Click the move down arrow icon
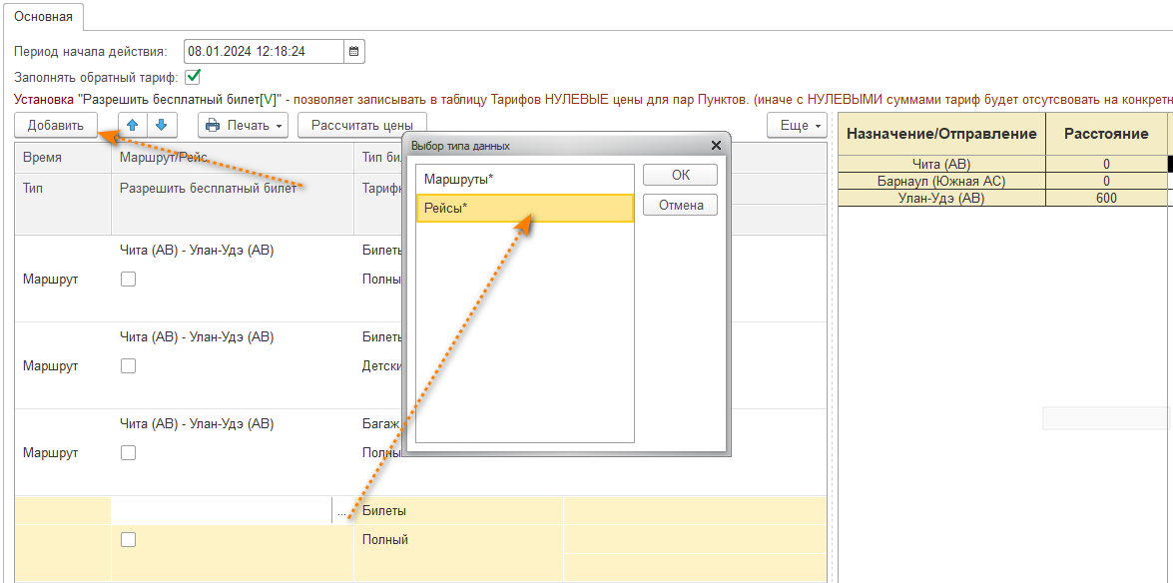 click(x=162, y=125)
